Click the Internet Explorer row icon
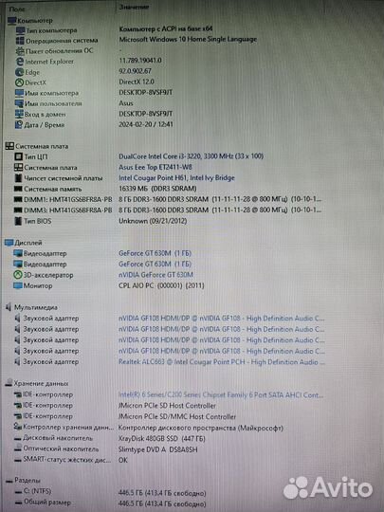The image size is (384, 512). 20,62
